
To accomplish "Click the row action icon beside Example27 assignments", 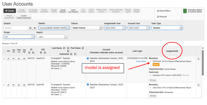I will click(x=199, y=59).
